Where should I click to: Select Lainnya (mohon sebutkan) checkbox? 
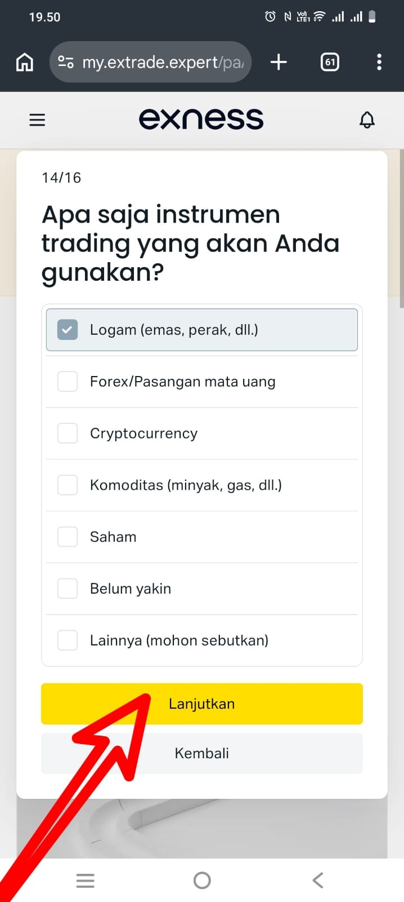pos(68,640)
